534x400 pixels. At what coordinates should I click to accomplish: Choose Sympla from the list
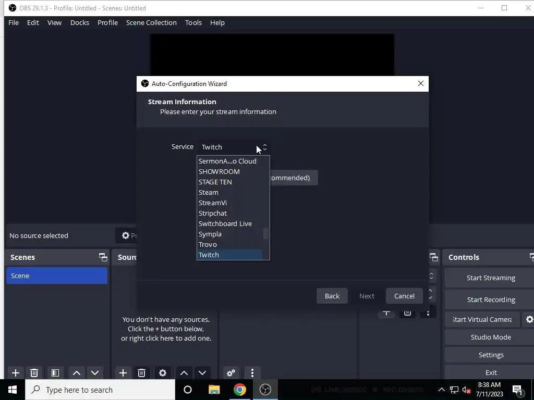click(x=230, y=234)
